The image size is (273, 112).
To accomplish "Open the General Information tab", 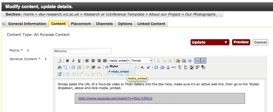I will [x=27, y=24].
